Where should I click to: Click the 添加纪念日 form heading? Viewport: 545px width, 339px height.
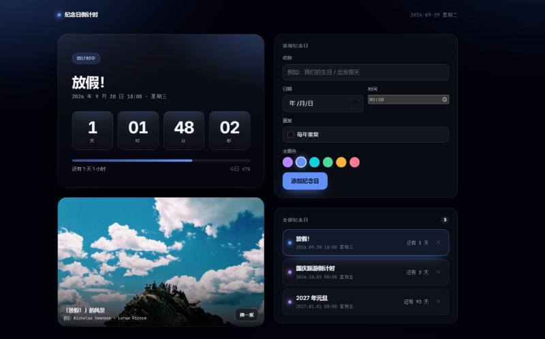click(x=296, y=46)
